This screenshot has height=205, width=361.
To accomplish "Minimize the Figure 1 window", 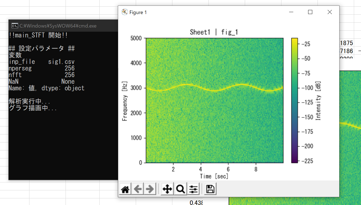I will point(291,12).
